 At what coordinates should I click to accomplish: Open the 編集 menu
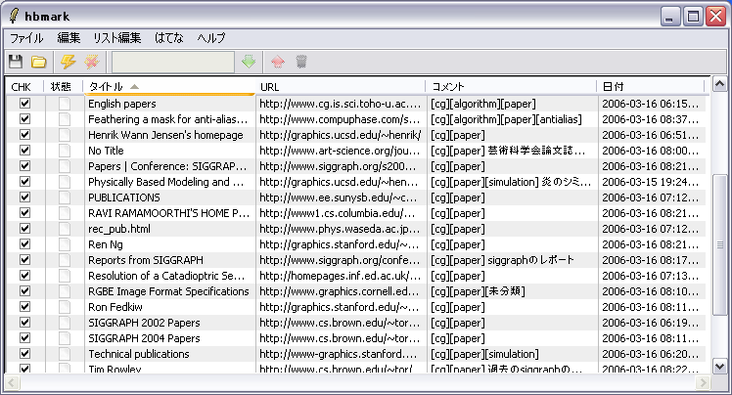(69, 38)
